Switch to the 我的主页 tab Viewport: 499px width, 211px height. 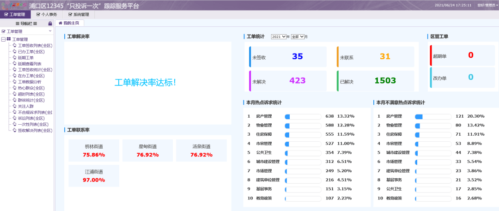[69, 23]
